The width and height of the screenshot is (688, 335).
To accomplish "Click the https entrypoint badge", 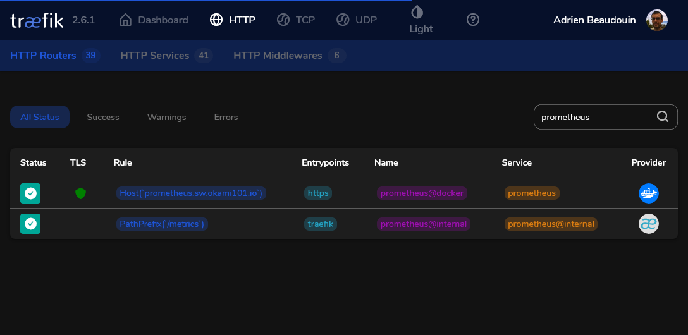I will click(318, 193).
